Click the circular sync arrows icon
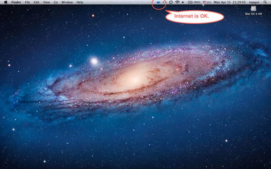This screenshot has height=169, width=271. tap(171, 2)
